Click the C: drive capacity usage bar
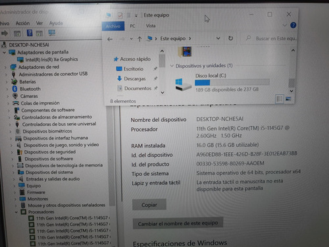 pos(232,82)
